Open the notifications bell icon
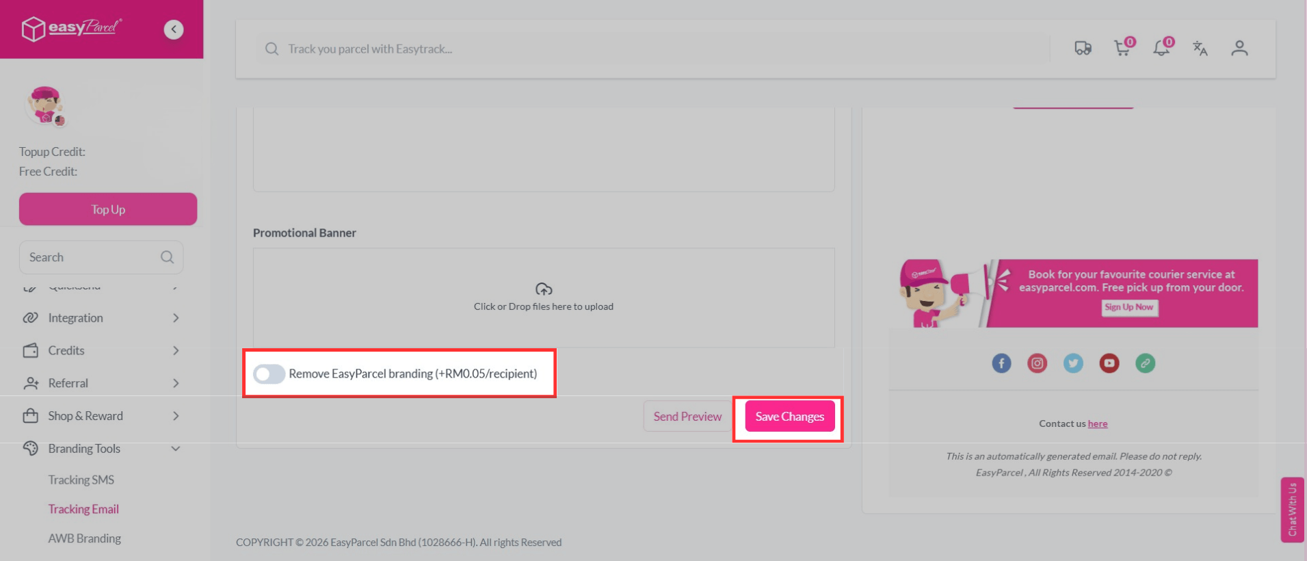Screen dimensions: 1307x561 [1162, 47]
